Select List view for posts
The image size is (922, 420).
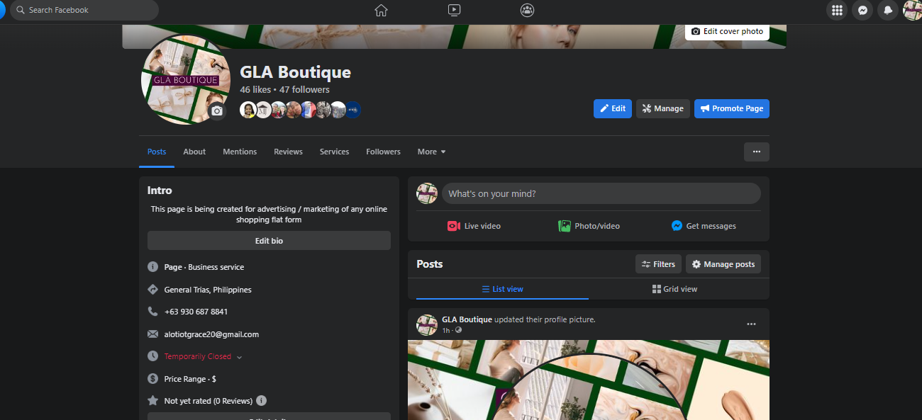tap(502, 289)
